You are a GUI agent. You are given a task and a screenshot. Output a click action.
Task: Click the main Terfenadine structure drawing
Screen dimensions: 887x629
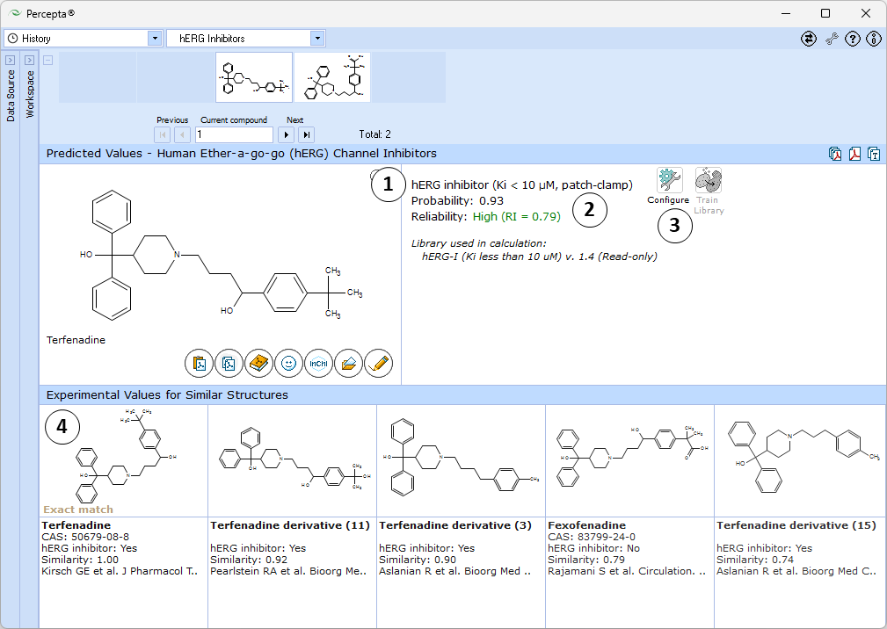[x=221, y=256]
